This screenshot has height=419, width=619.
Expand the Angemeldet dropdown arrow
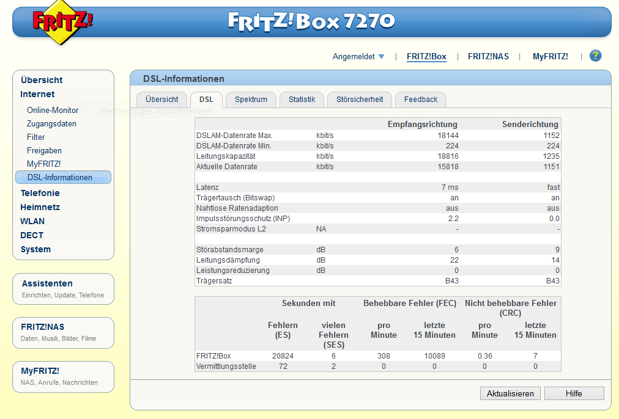[381, 56]
